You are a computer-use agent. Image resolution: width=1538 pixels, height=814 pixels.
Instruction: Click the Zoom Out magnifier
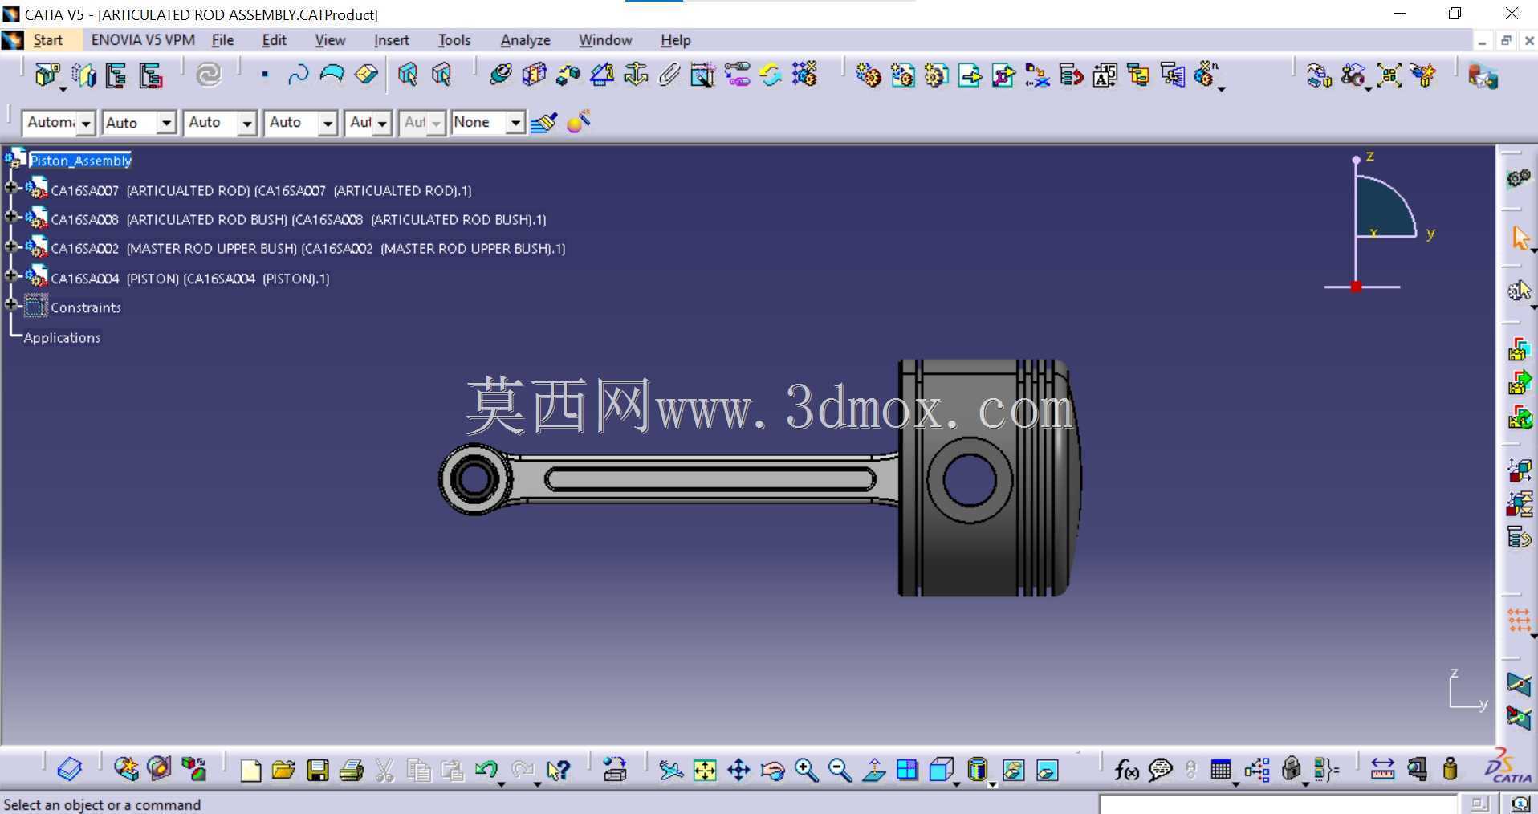point(840,771)
